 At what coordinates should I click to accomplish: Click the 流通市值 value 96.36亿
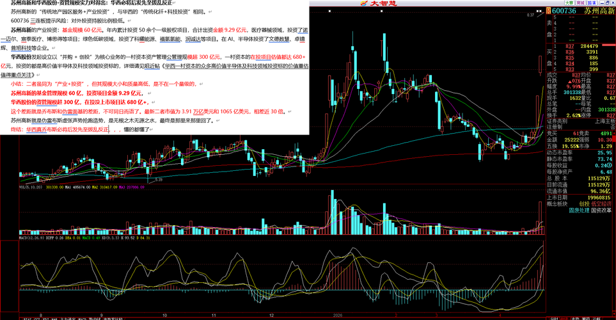point(601,191)
